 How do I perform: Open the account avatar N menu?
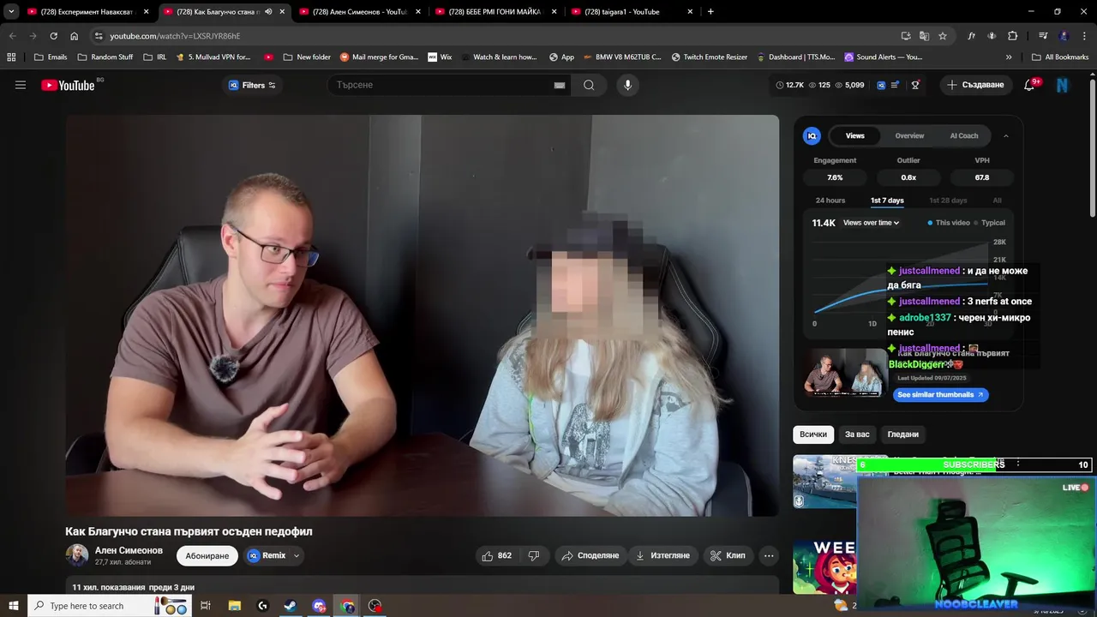click(1063, 85)
